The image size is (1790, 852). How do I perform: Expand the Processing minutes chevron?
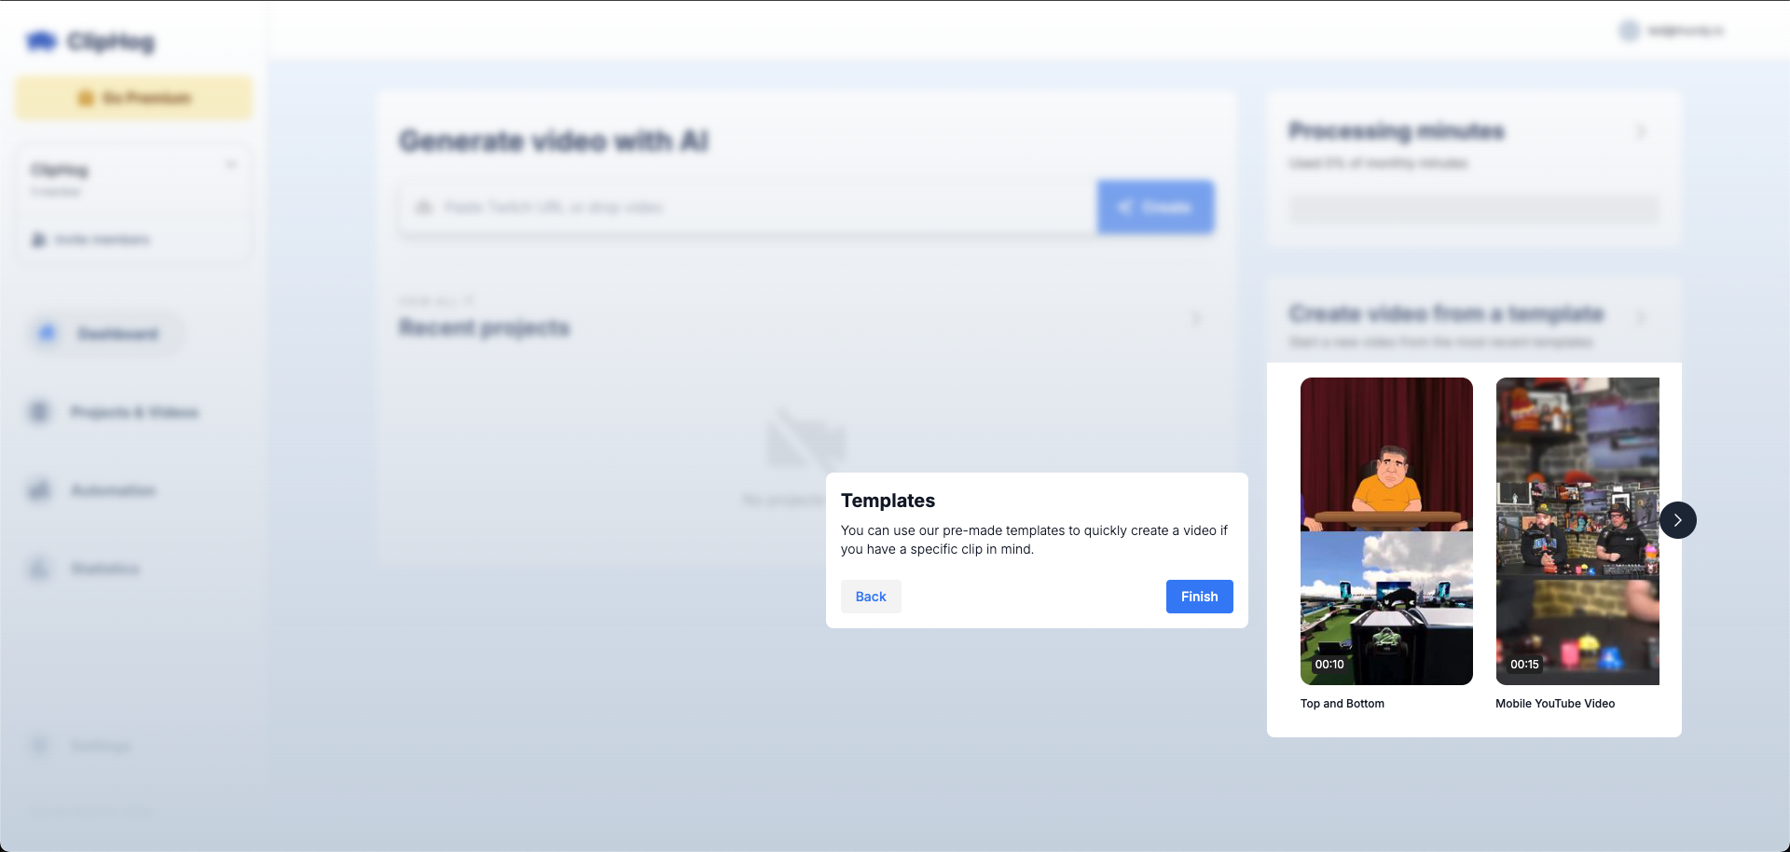pyautogui.click(x=1642, y=131)
